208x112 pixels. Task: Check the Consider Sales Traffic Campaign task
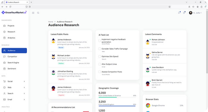(100, 49)
